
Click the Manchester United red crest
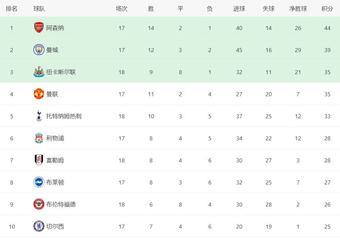[x=39, y=94]
